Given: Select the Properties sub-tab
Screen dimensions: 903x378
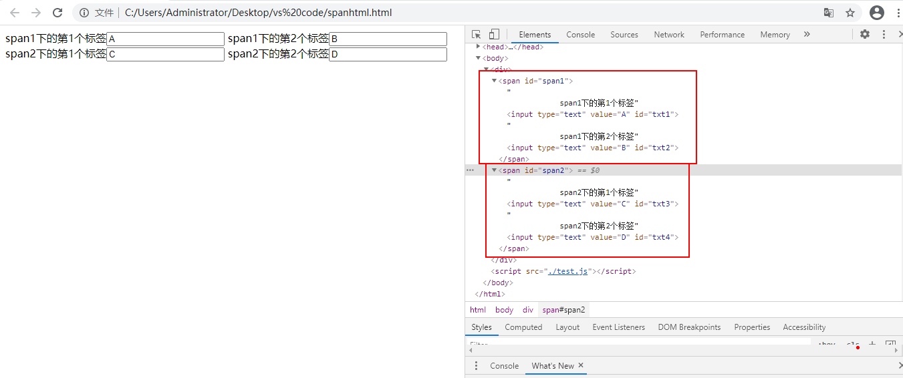Looking at the screenshot, I should pyautogui.click(x=752, y=327).
